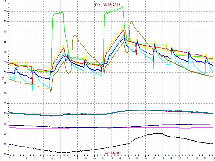Click hour 9 on the time axis
Image resolution: width=215 pixels, height=161 pixels.
tap(86, 158)
